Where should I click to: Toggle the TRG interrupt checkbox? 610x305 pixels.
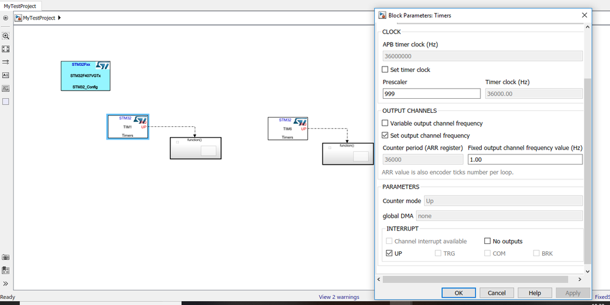[x=438, y=253]
